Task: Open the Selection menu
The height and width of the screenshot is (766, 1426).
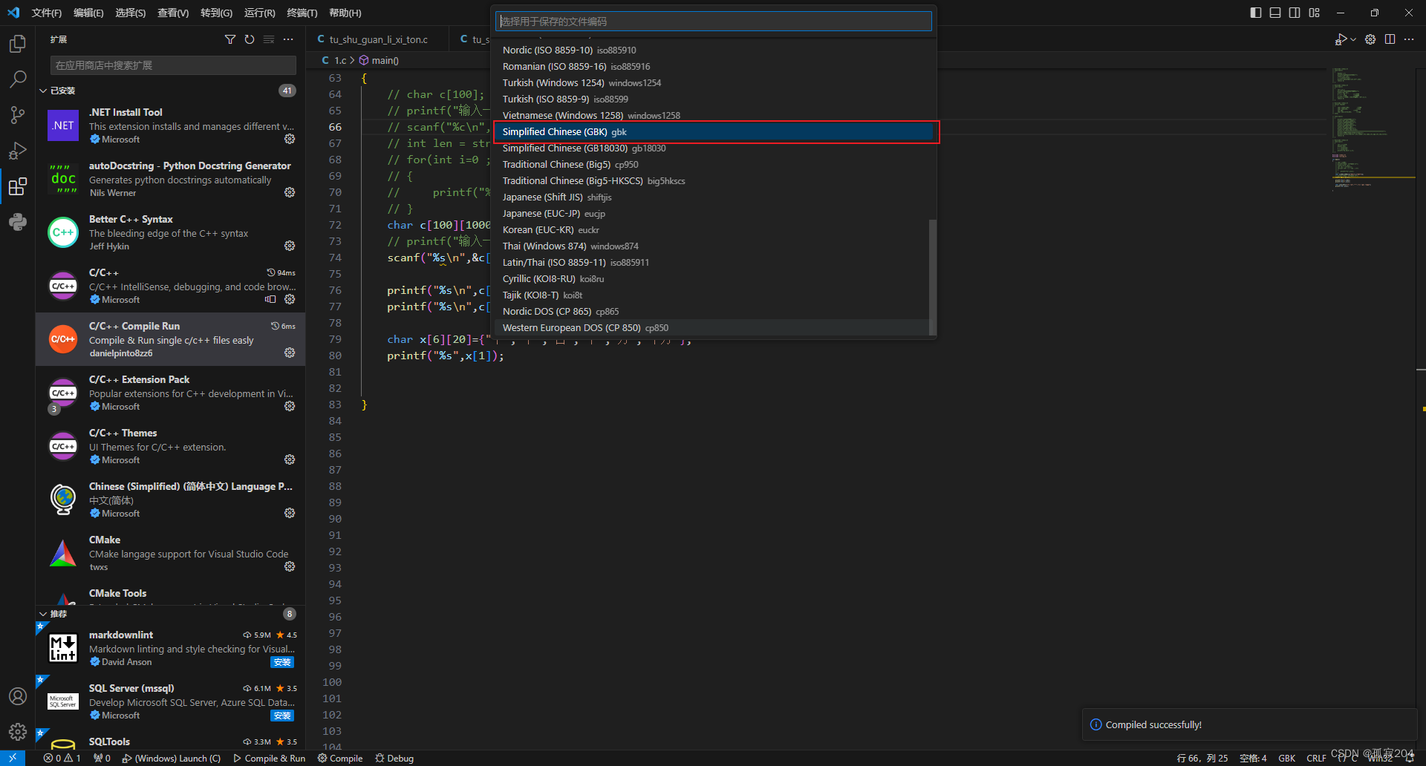Action: tap(130, 13)
